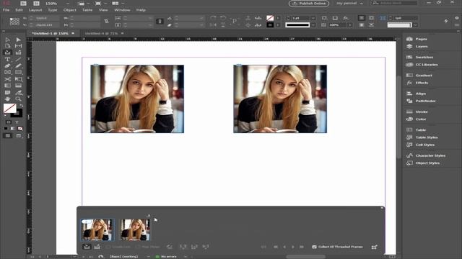Swap fill and stroke arrow
This screenshot has width=462, height=259.
21,106
